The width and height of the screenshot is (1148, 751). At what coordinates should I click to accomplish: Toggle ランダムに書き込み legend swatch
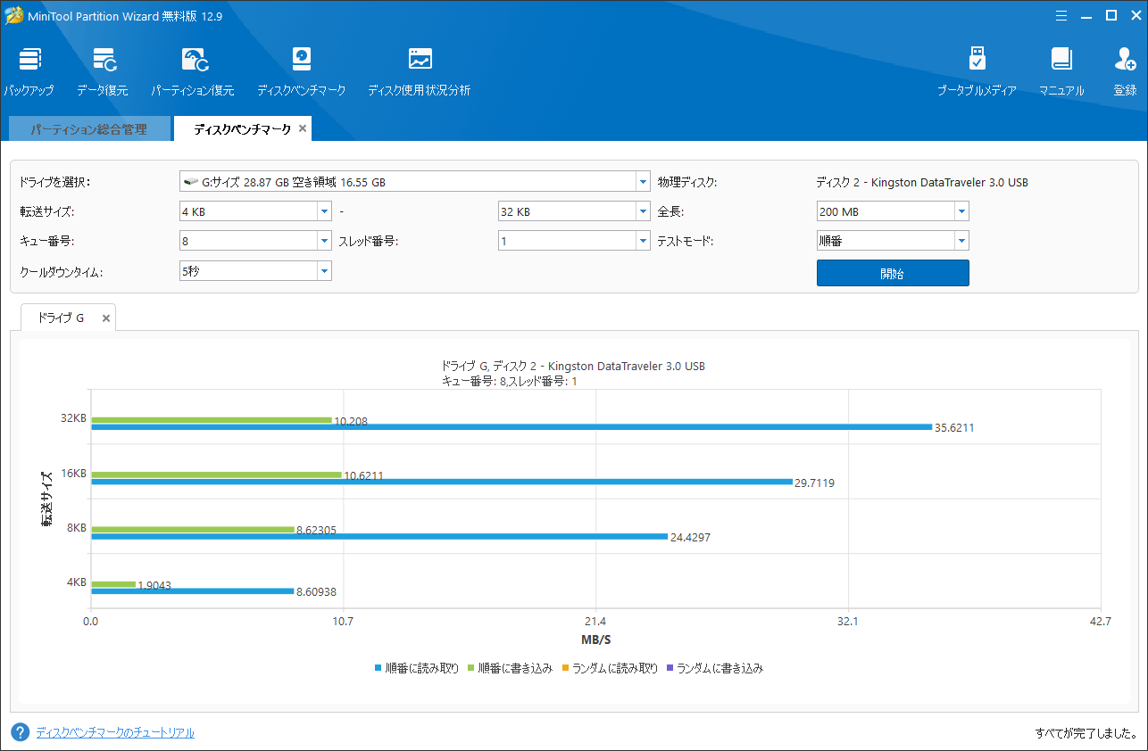click(x=670, y=668)
